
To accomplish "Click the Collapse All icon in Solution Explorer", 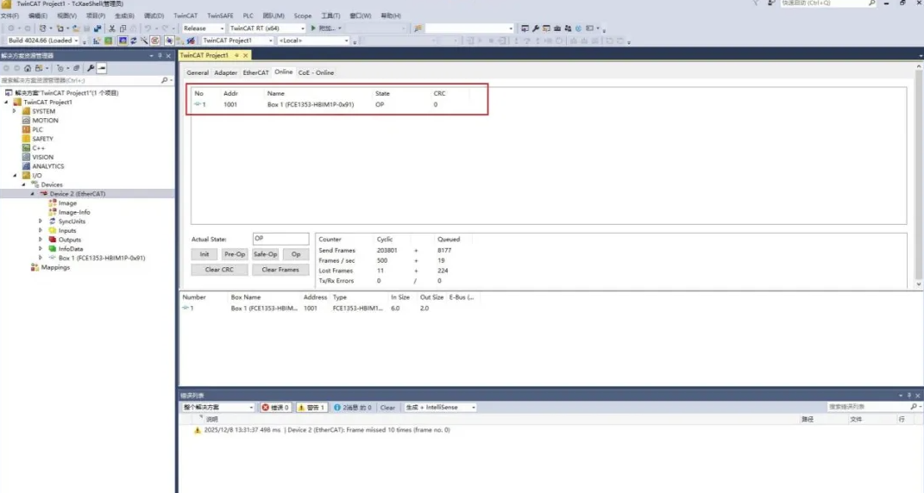I will pyautogui.click(x=76, y=68).
